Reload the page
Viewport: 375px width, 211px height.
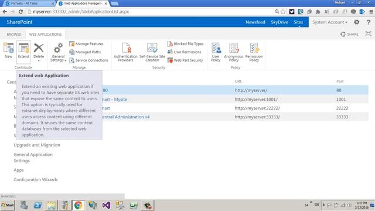pyautogui.click(x=21, y=12)
